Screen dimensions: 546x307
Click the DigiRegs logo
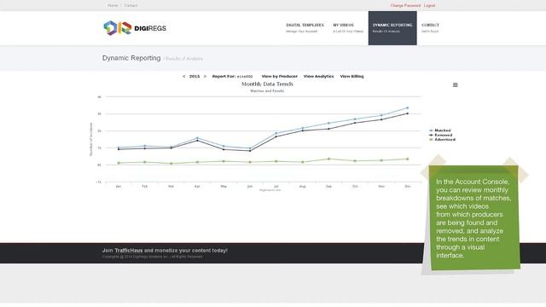[x=135, y=28]
